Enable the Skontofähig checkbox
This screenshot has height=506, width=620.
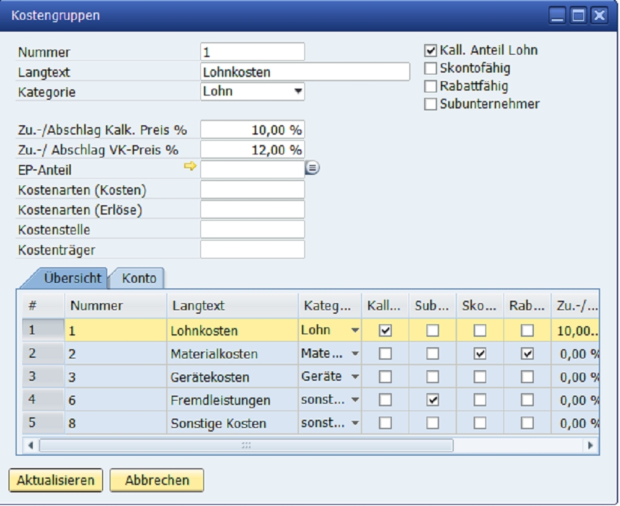click(x=430, y=69)
